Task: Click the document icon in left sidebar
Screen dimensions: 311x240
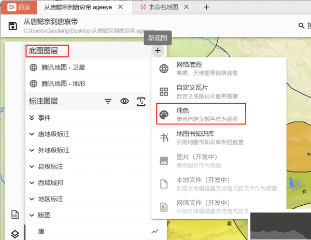Action: [15, 215]
